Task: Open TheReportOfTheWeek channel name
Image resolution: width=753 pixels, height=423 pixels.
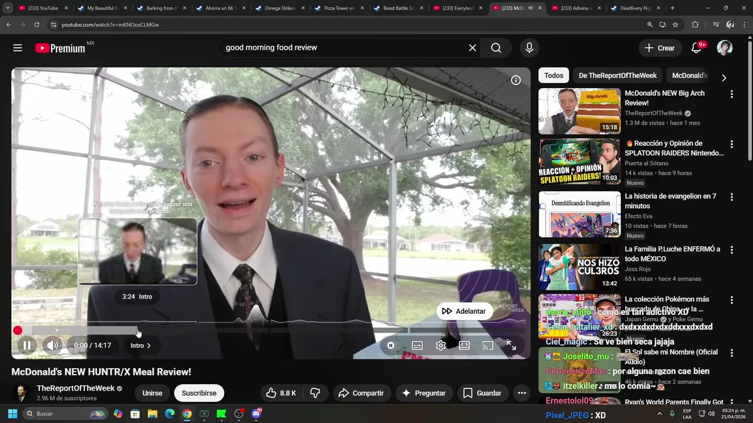Action: pyautogui.click(x=76, y=388)
